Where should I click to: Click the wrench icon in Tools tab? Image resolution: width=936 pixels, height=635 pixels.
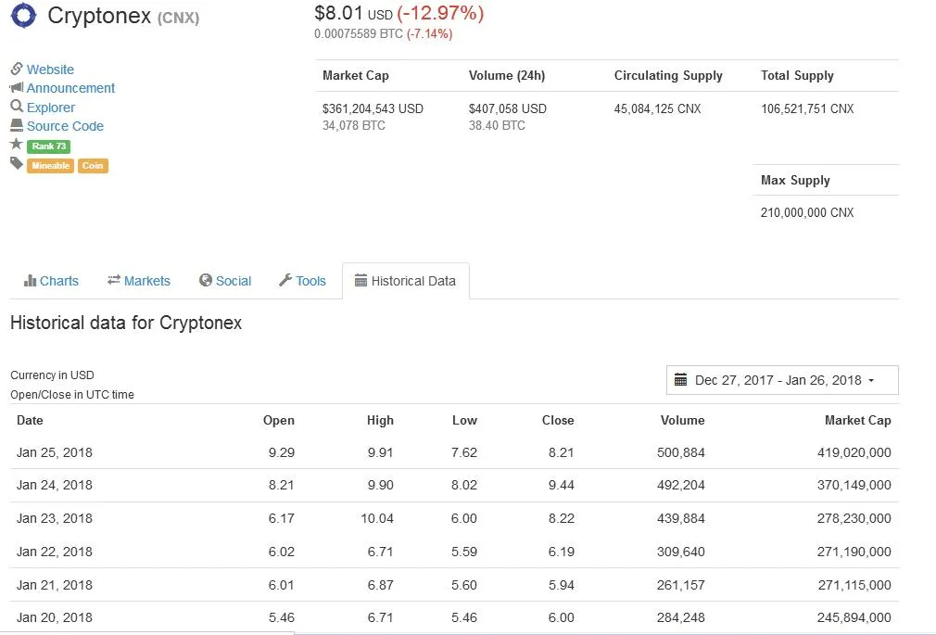pos(285,280)
